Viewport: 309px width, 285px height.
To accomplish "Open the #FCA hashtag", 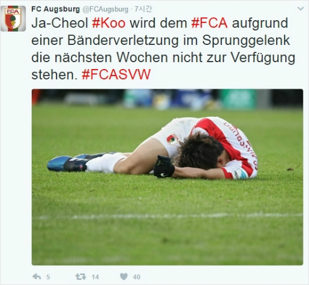I will [209, 23].
